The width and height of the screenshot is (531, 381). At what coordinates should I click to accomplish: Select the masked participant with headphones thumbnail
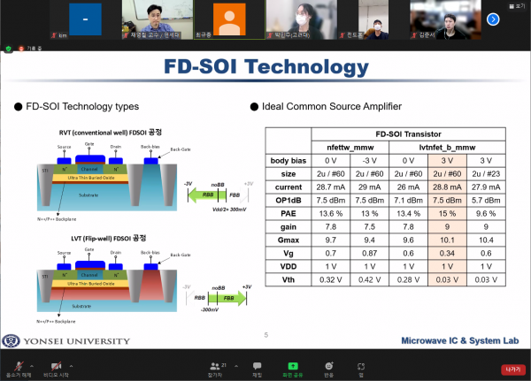[x=302, y=19]
